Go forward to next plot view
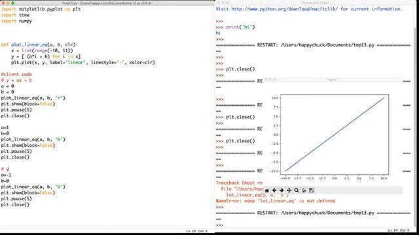 tap(282, 191)
